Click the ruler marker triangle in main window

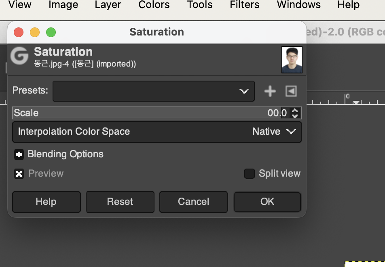point(356,102)
